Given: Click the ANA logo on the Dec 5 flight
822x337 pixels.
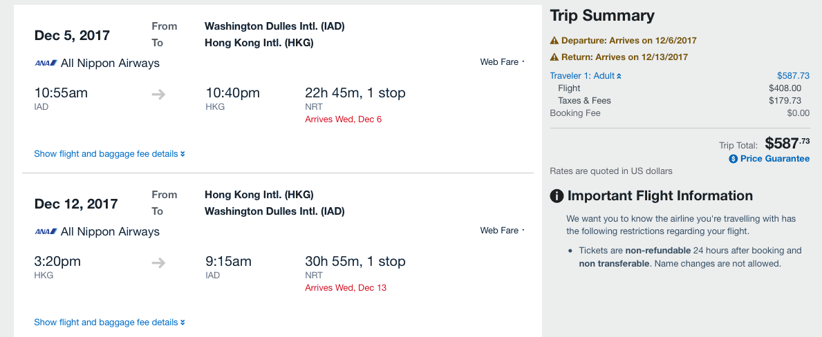Looking at the screenshot, I should coord(46,64).
